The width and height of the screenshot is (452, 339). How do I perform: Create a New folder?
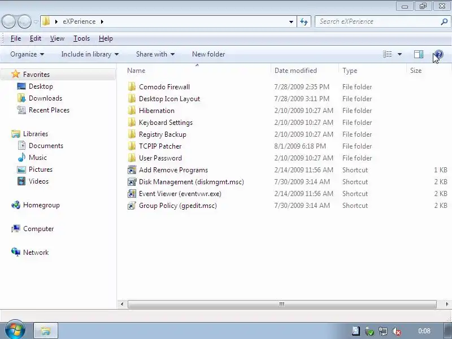(208, 54)
